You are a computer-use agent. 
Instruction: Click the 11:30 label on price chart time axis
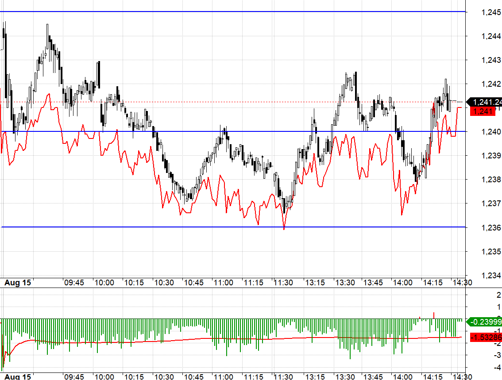click(x=283, y=283)
